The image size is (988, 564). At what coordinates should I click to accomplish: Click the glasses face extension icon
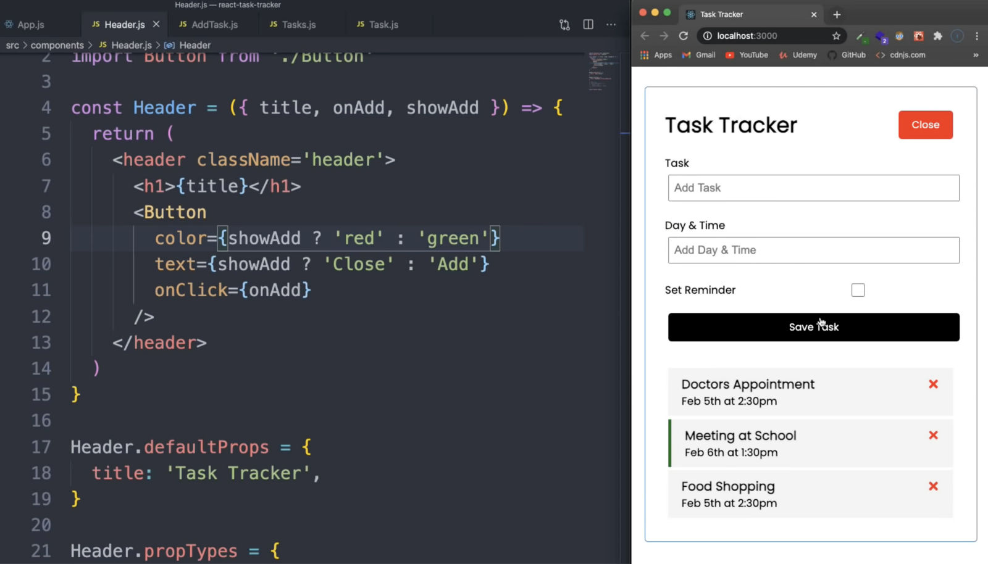[900, 36]
